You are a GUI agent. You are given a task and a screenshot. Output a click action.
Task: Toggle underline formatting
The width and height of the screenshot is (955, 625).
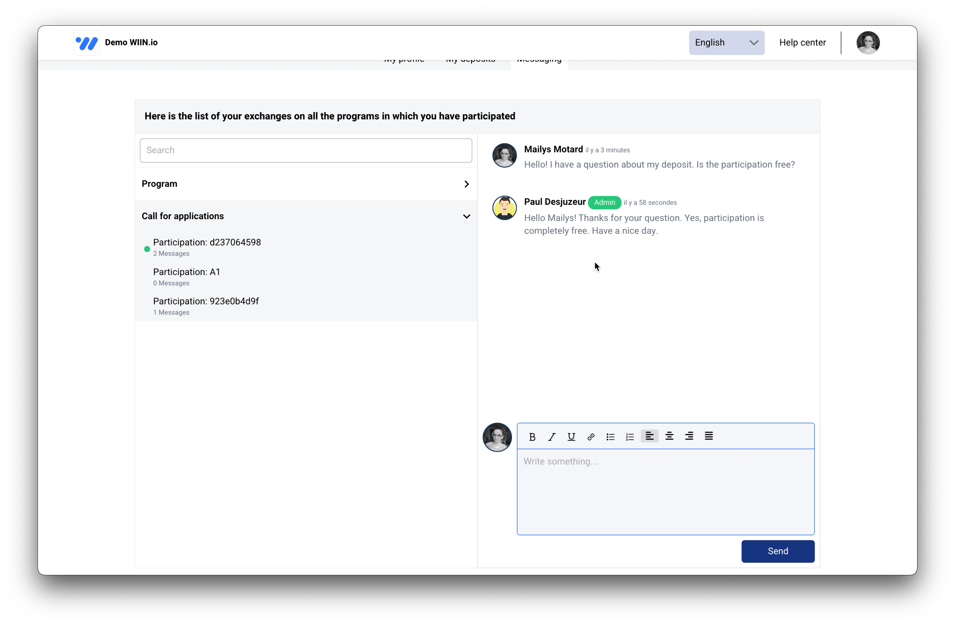tap(572, 437)
